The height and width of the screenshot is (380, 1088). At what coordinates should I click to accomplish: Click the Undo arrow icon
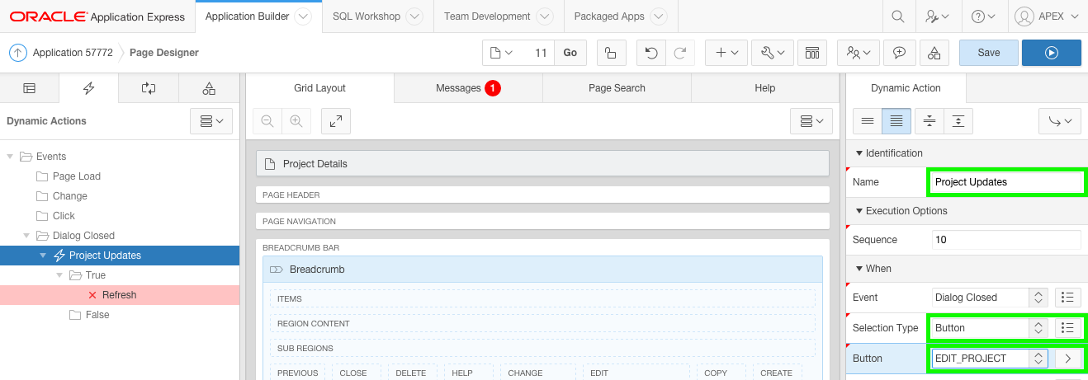pos(651,53)
